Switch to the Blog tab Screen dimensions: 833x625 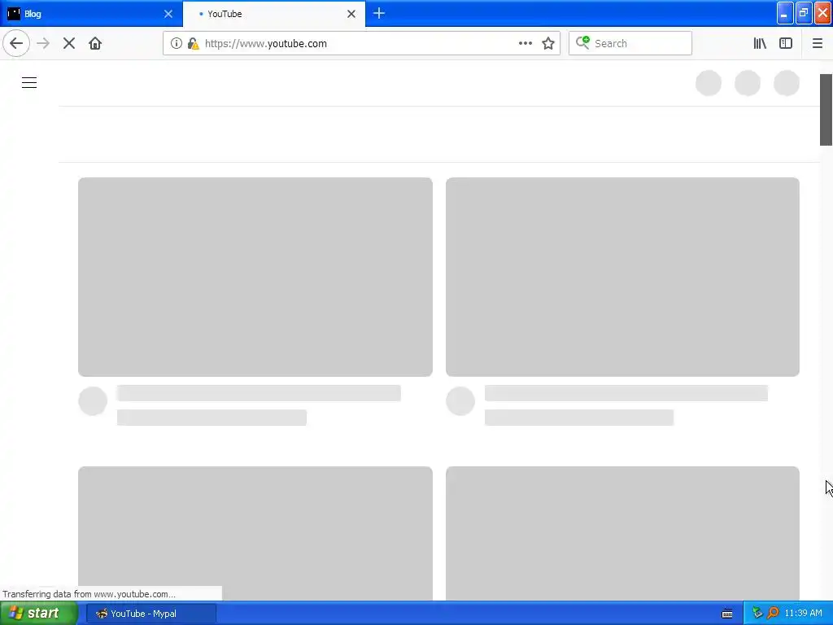coord(91,14)
